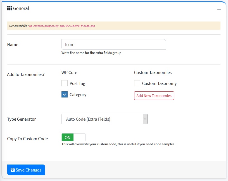Collapse the General panel with minus icon
Screen dimensions: 228x181
point(219,9)
